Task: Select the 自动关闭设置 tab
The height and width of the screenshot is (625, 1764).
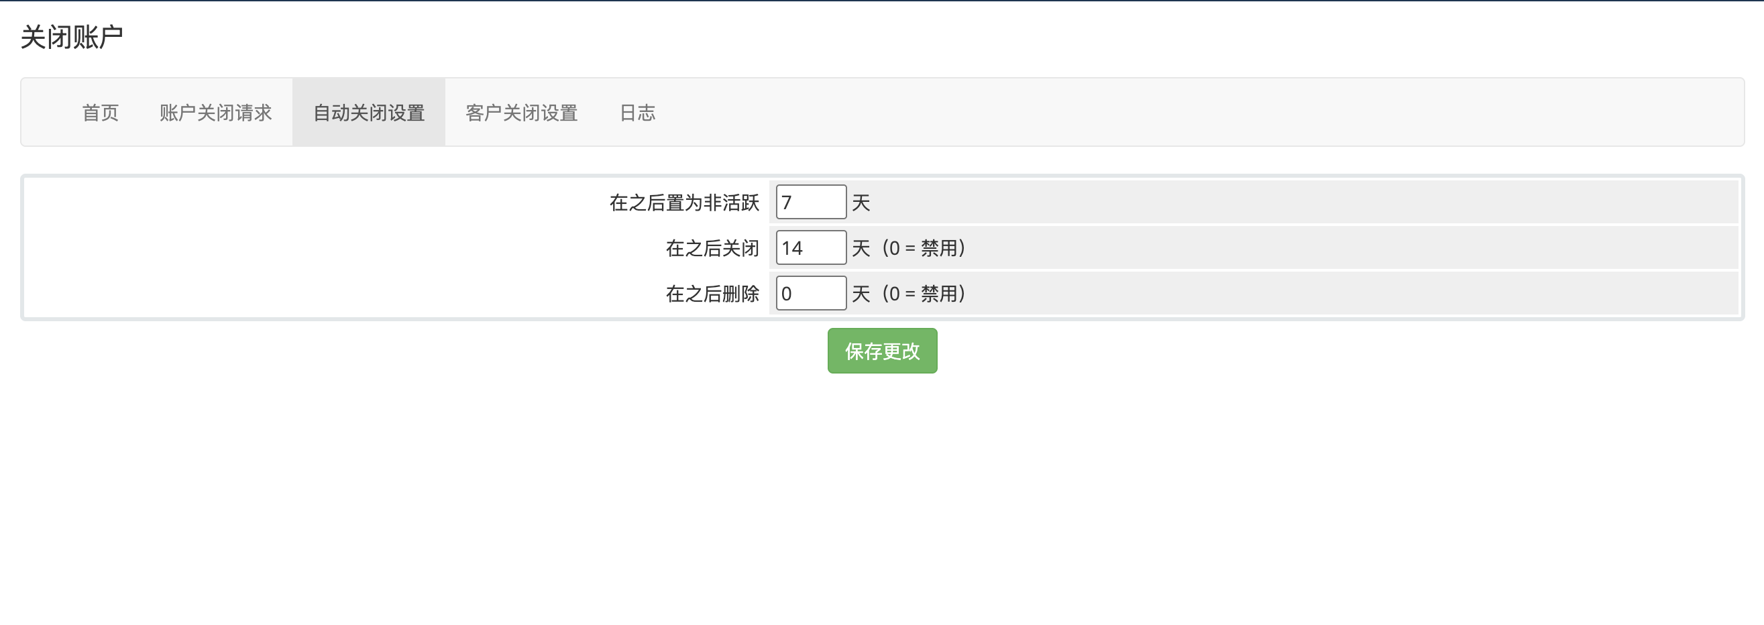Action: [x=368, y=112]
